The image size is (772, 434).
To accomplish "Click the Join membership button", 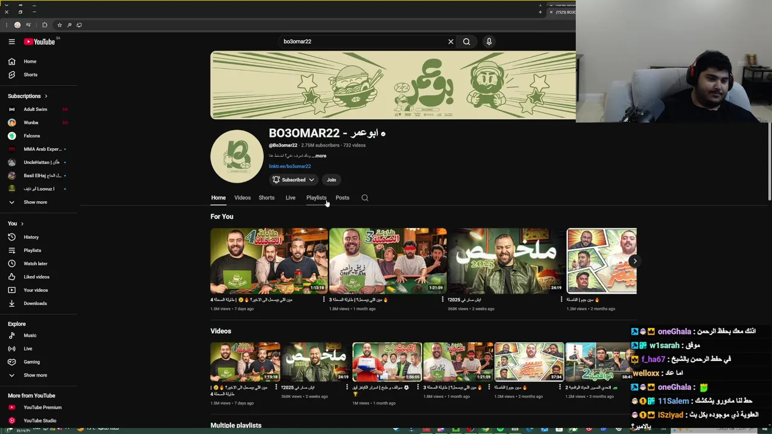I will click(331, 180).
